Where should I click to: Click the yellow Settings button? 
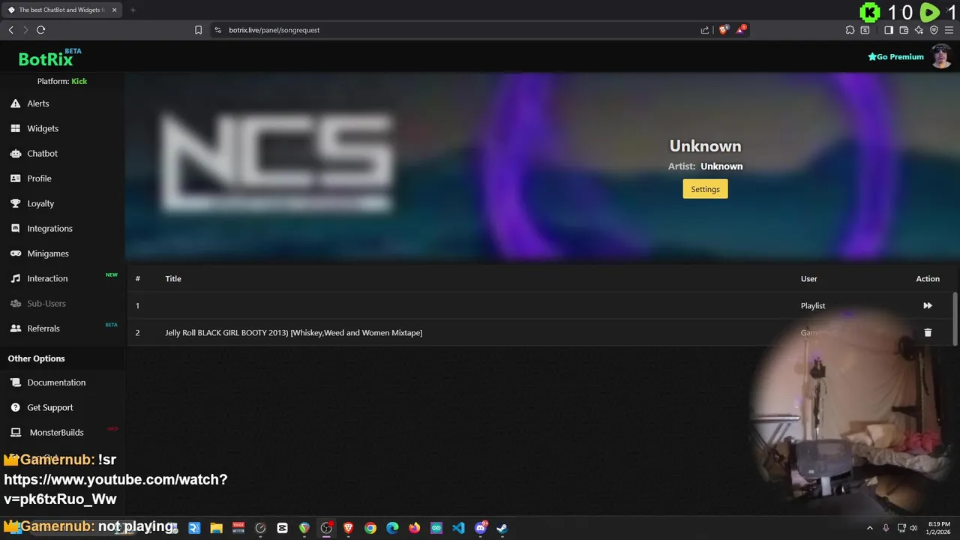click(705, 189)
